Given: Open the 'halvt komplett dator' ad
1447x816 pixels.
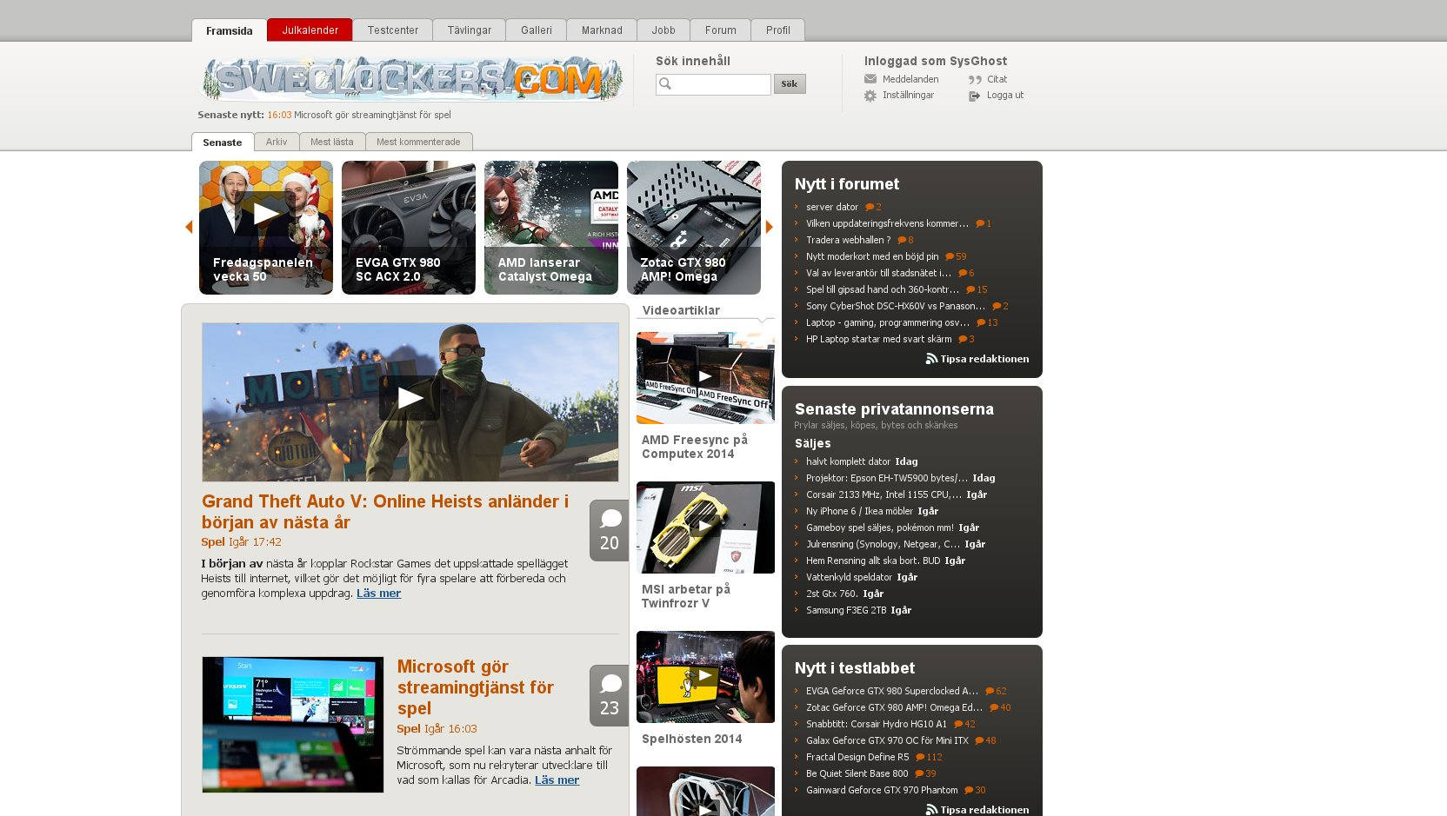Looking at the screenshot, I should click(x=848, y=461).
